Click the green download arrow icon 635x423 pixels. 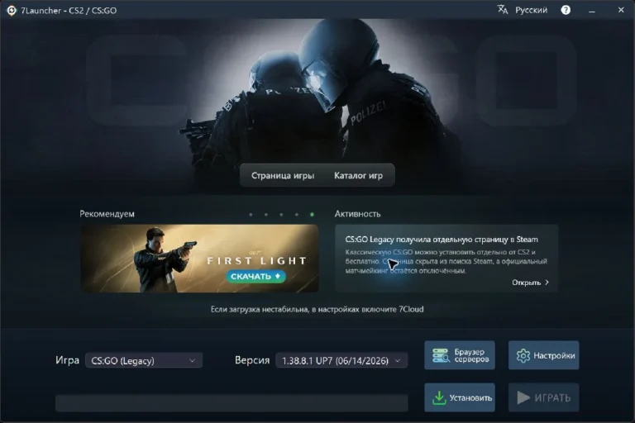click(439, 397)
